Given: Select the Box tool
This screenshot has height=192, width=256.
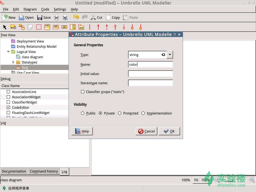Looking at the screenshot, I should [39, 27].
